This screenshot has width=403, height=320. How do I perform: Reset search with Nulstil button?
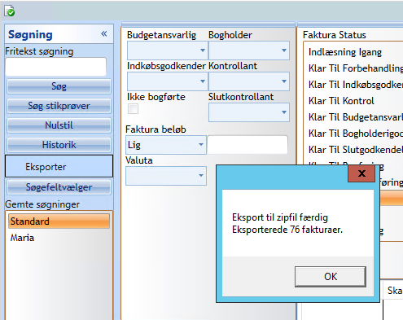[x=59, y=125]
